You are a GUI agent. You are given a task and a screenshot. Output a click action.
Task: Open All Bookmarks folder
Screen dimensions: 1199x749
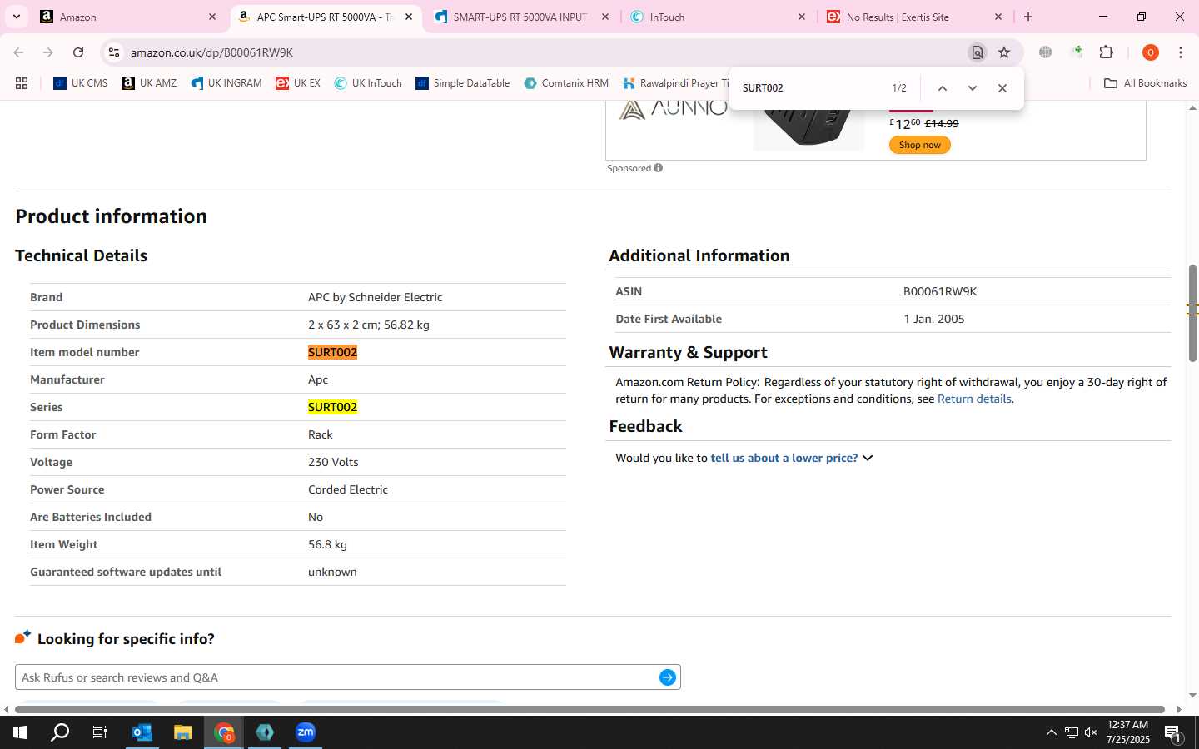point(1145,83)
